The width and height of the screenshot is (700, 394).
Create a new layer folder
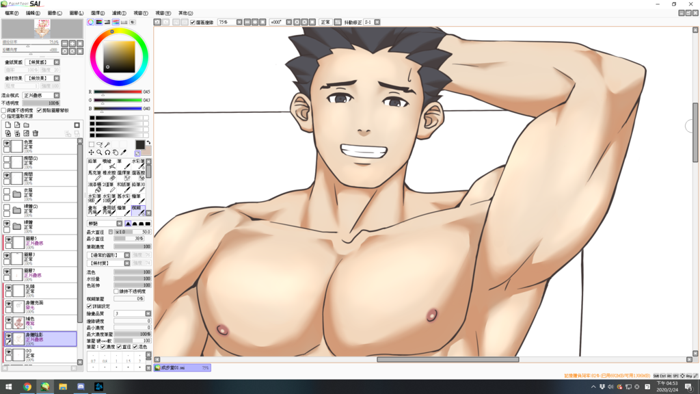click(x=27, y=125)
